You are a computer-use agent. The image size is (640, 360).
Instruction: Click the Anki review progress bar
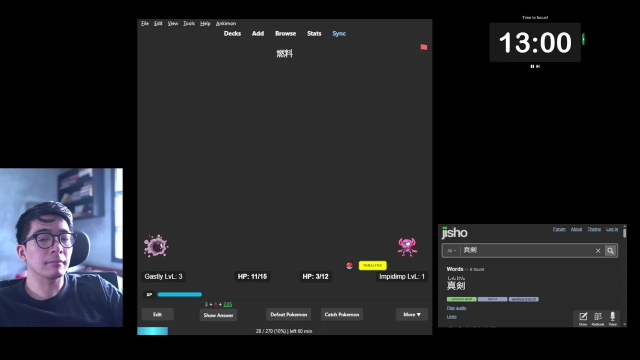pos(152,331)
